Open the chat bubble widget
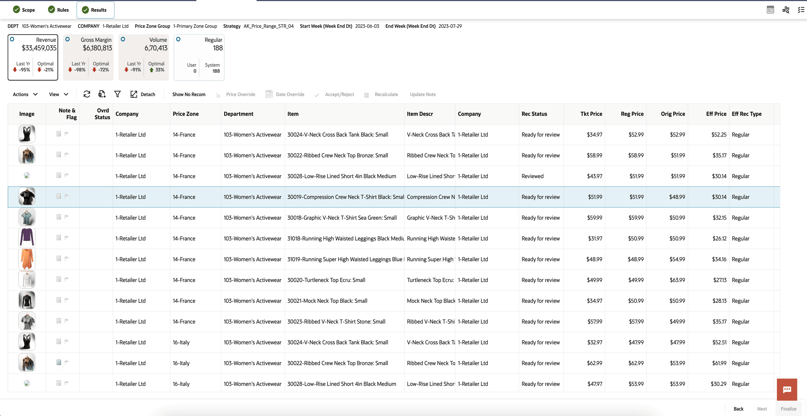Viewport: 807px width, 416px height. click(787, 389)
